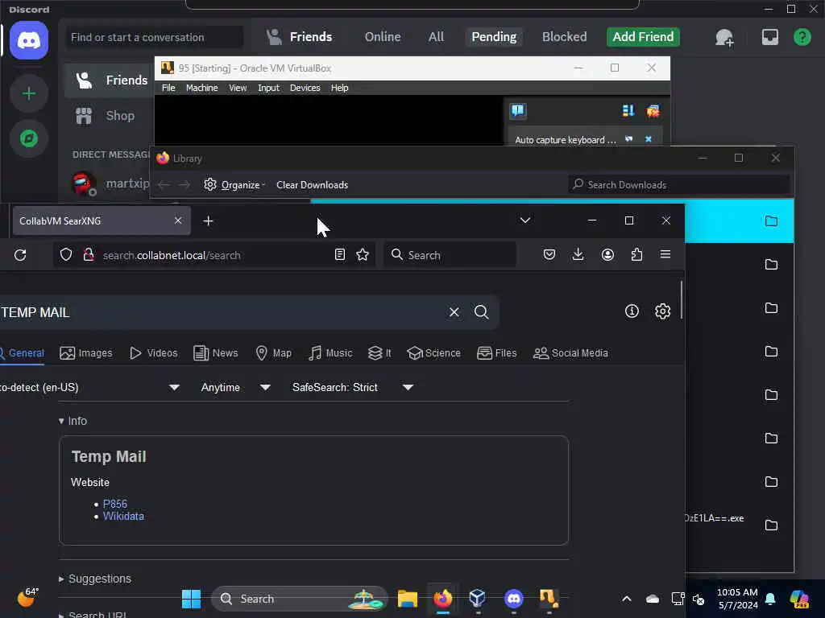
Task: Close the CollabVM SearXNG tab
Action: pos(178,220)
